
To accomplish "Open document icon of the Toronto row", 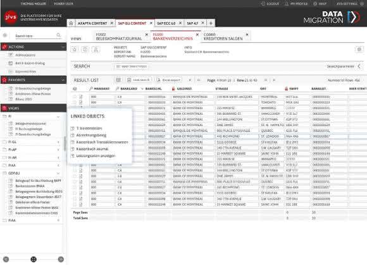I will click(81, 102).
